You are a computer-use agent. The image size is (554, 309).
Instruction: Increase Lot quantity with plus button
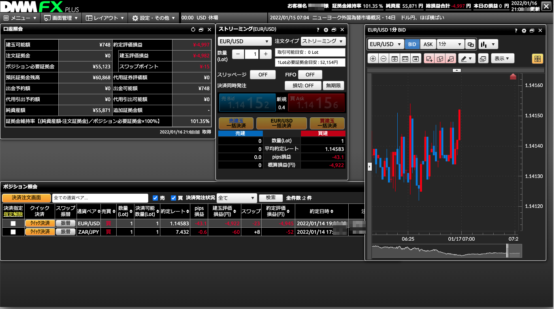pos(265,54)
